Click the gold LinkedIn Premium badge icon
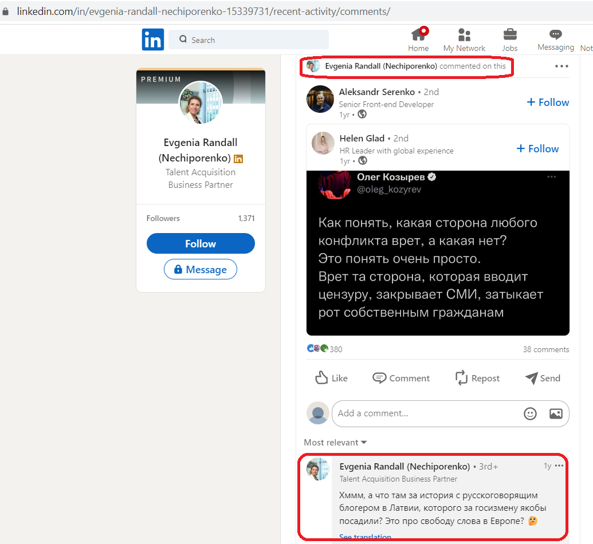 pyautogui.click(x=238, y=159)
